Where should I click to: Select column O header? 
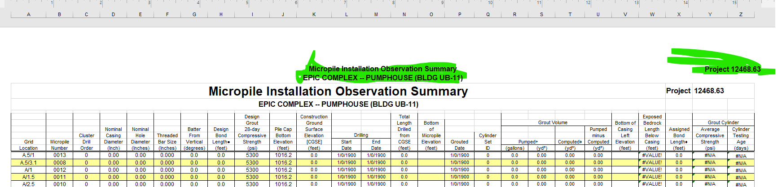pyautogui.click(x=431, y=14)
